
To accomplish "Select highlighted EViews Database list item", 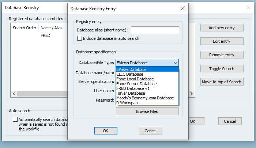I will tap(131, 69).
